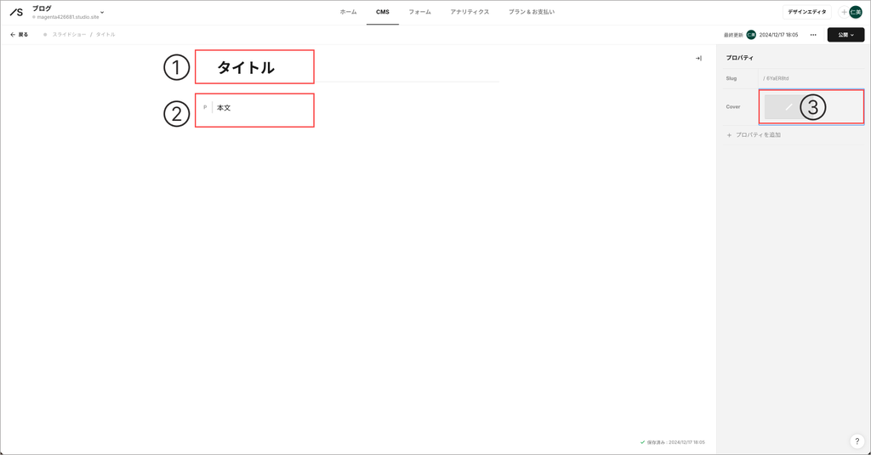Screen dimensions: 871x455
Task: Go back with the 戻る button
Action: 20,35
